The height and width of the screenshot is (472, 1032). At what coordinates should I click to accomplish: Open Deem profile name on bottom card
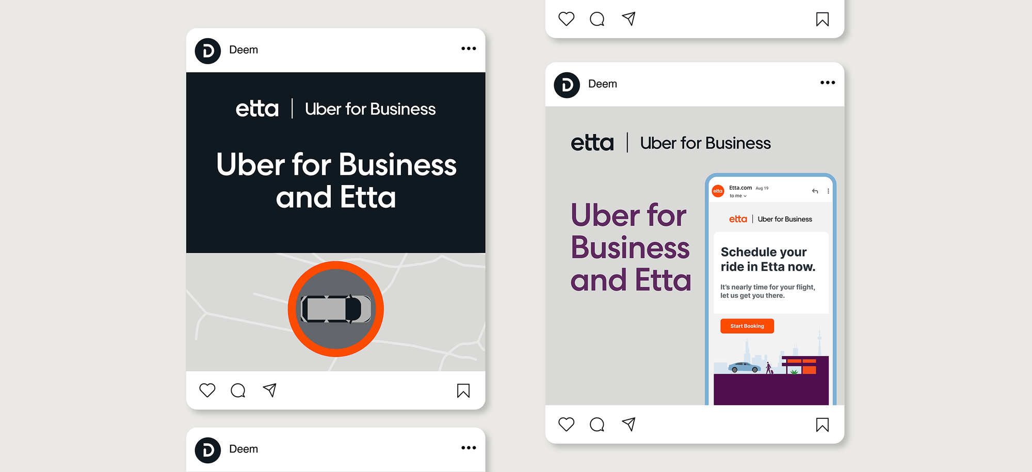pos(244,449)
